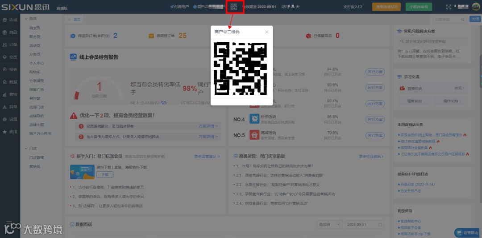Click 同行方案 for 满减活动
The image size is (482, 238).
pyautogui.click(x=375, y=135)
